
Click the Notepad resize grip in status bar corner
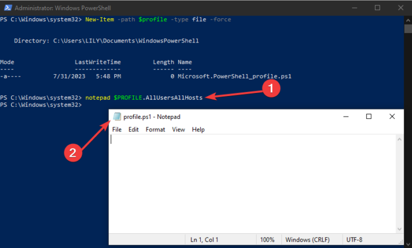tap(401, 242)
